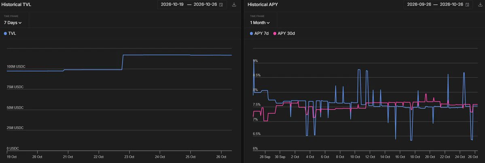Image resolution: width=485 pixels, height=163 pixels.
Task: Open the 1 Month time frame dropdown
Action: tap(260, 23)
